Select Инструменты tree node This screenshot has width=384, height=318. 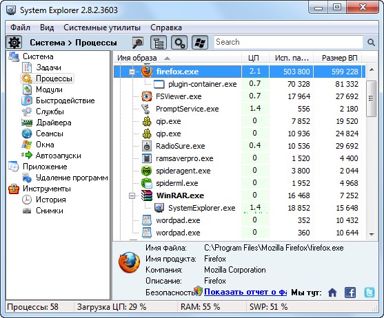point(47,189)
